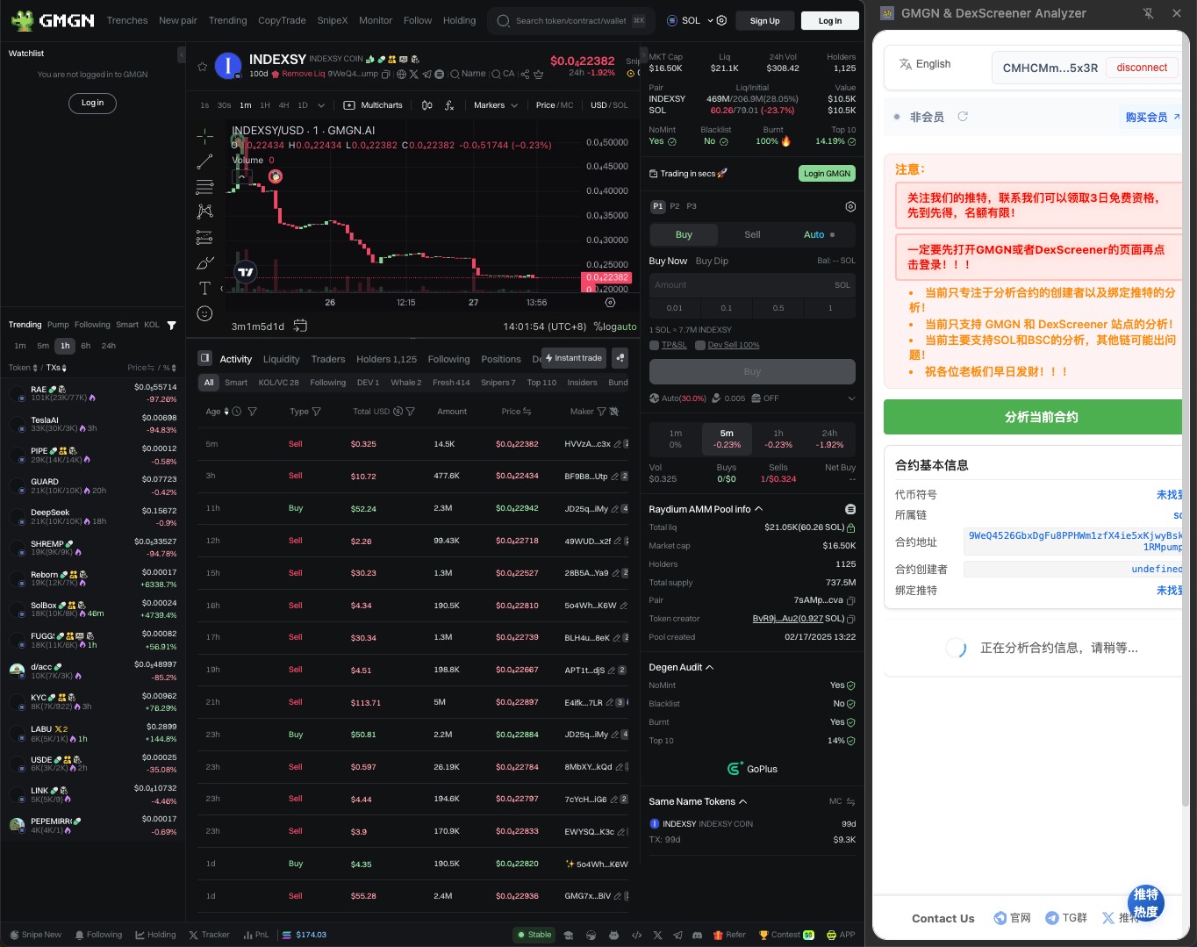Enable the TP&SL checkbox
This screenshot has width=1197, height=947.
(655, 345)
